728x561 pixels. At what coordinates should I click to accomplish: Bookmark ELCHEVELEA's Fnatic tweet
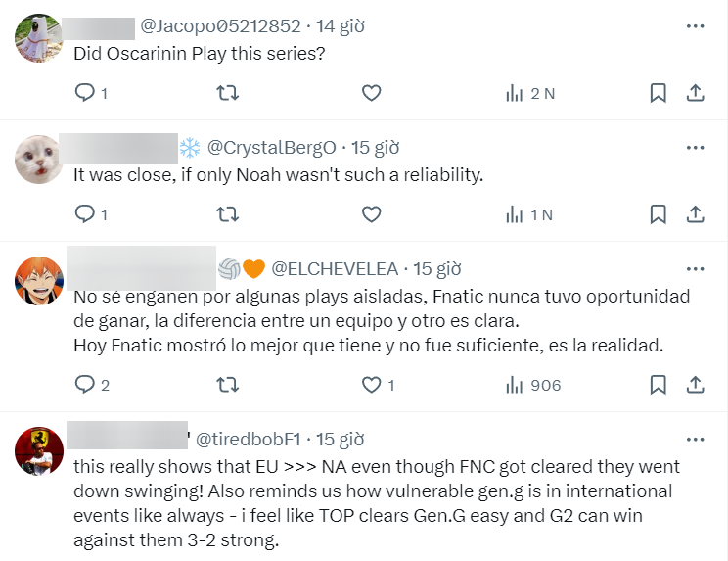(659, 385)
